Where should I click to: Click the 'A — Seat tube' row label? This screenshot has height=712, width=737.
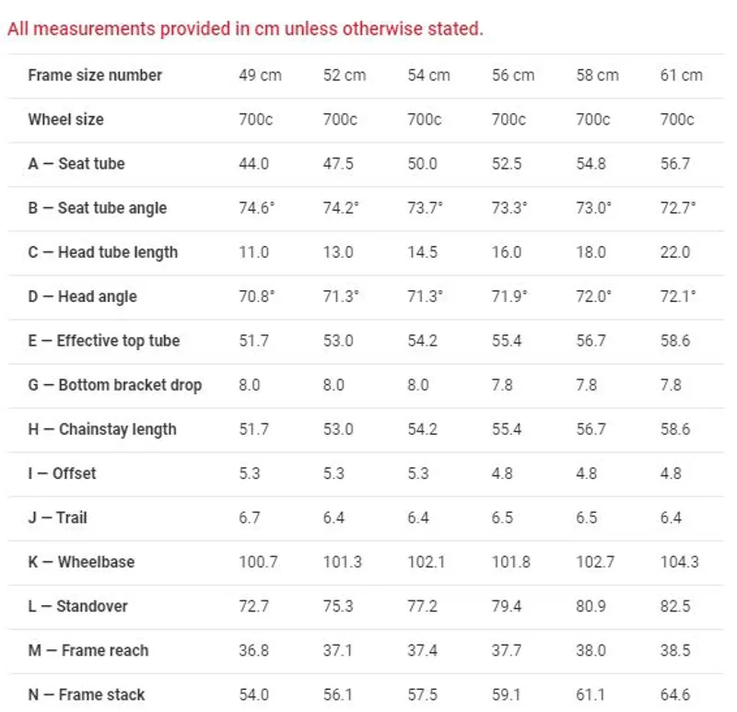pyautogui.click(x=76, y=164)
